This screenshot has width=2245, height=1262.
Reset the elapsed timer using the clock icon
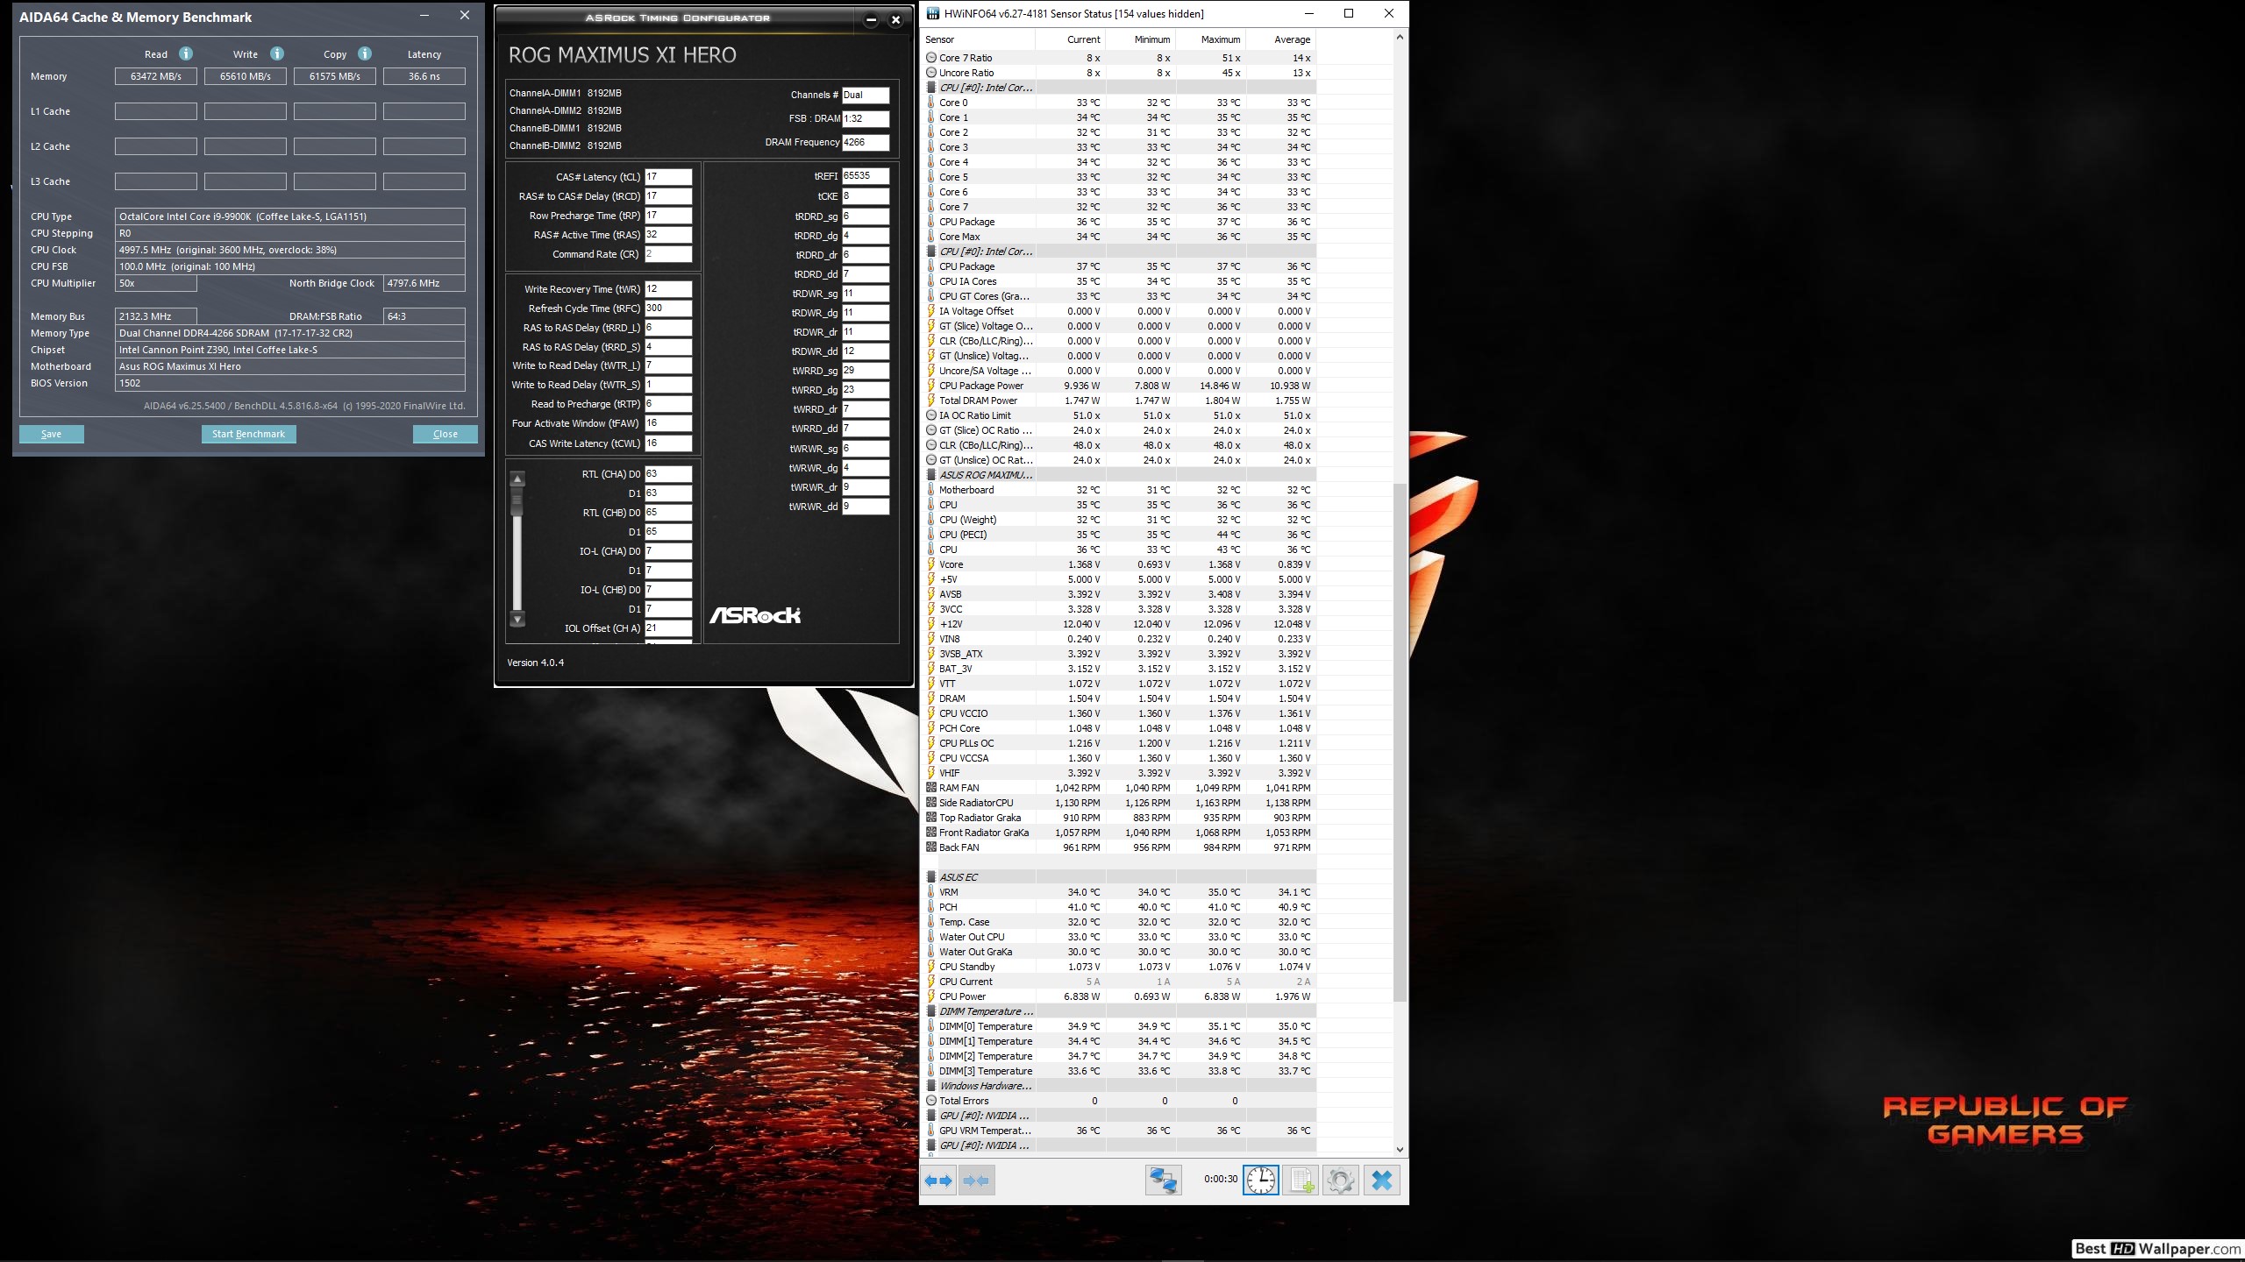(1261, 1180)
